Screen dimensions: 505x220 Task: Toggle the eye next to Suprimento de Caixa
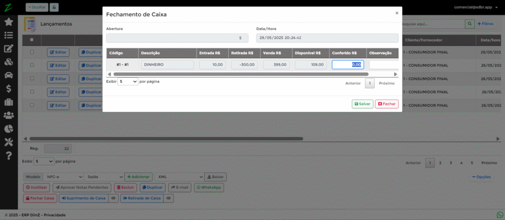113,198
